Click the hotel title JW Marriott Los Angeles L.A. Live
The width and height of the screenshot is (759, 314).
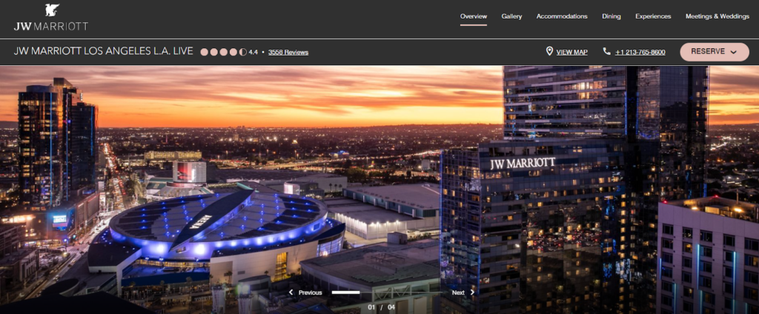tap(104, 51)
